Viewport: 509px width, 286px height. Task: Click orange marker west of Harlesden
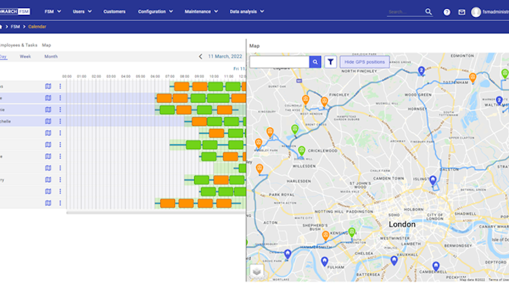pyautogui.click(x=259, y=169)
